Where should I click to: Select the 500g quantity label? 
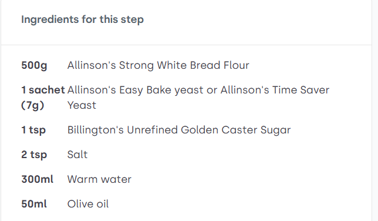point(34,65)
